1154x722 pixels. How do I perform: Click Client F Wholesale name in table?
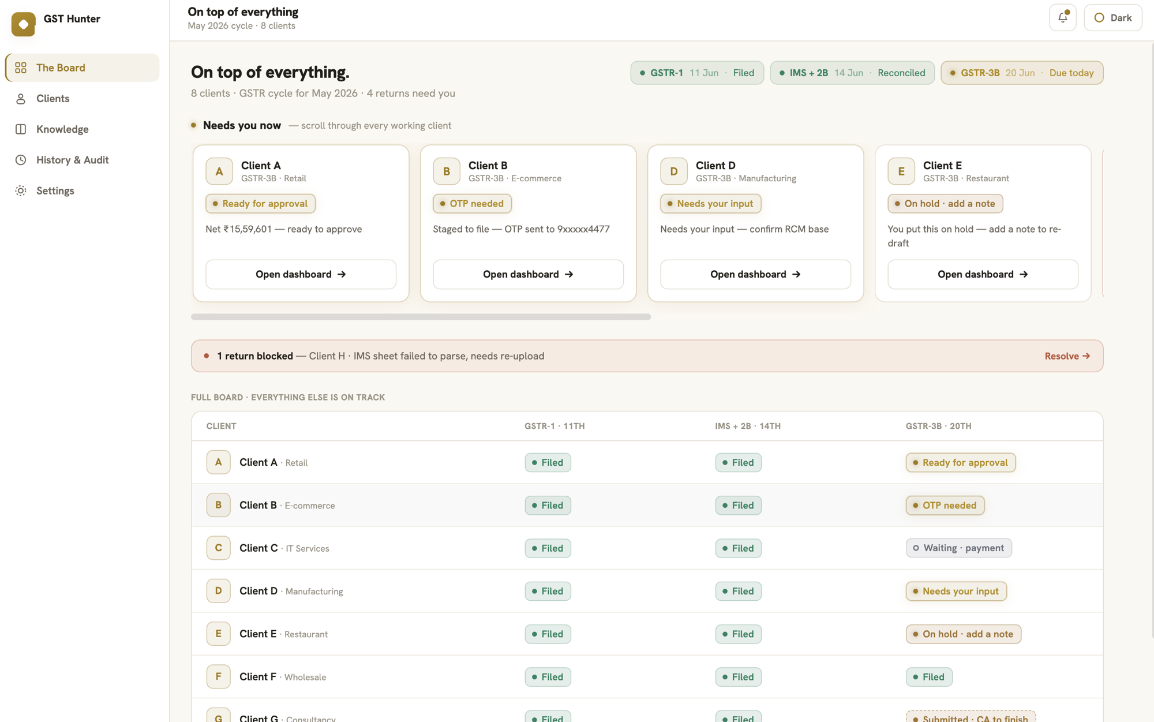283,676
